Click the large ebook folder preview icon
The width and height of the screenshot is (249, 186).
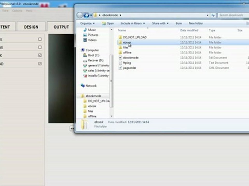[x=84, y=125]
